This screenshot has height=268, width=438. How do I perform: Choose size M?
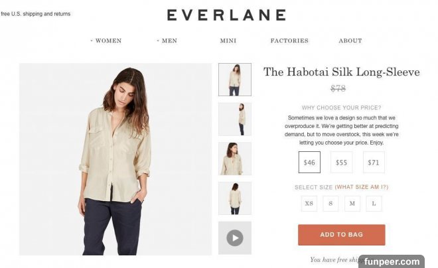352,204
